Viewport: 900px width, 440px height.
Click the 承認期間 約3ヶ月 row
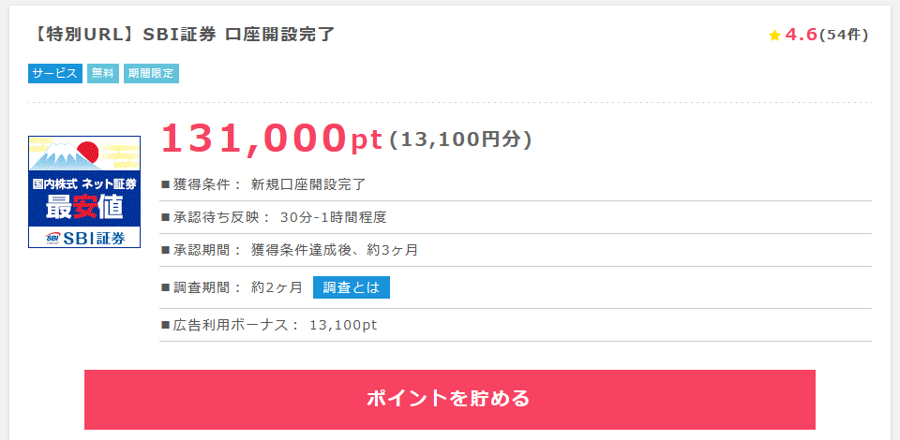(x=516, y=250)
